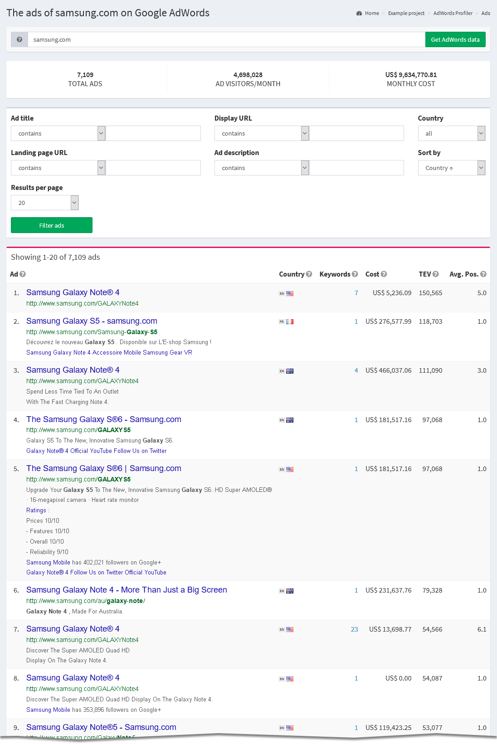Click the French flag in ad row 2
Viewport: 497px width, 744px height.
click(x=290, y=321)
